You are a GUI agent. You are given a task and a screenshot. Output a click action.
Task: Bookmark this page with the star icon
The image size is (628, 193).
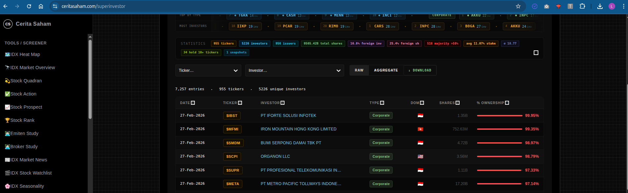(x=518, y=6)
